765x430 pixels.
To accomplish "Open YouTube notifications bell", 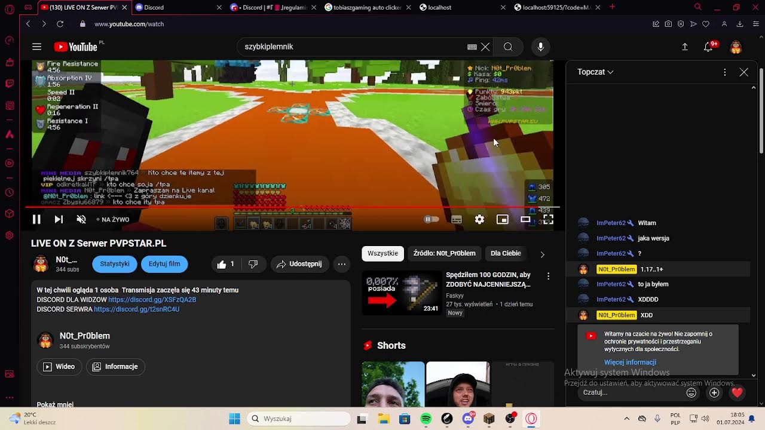I will (709, 47).
